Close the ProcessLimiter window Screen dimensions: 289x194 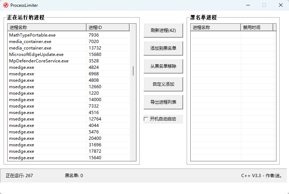click(x=280, y=5)
